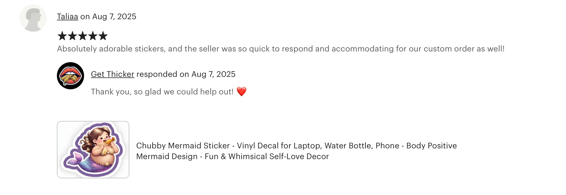Click the "responded on Aug 7, 2025" text
This screenshot has width=566, height=195.
186,74
